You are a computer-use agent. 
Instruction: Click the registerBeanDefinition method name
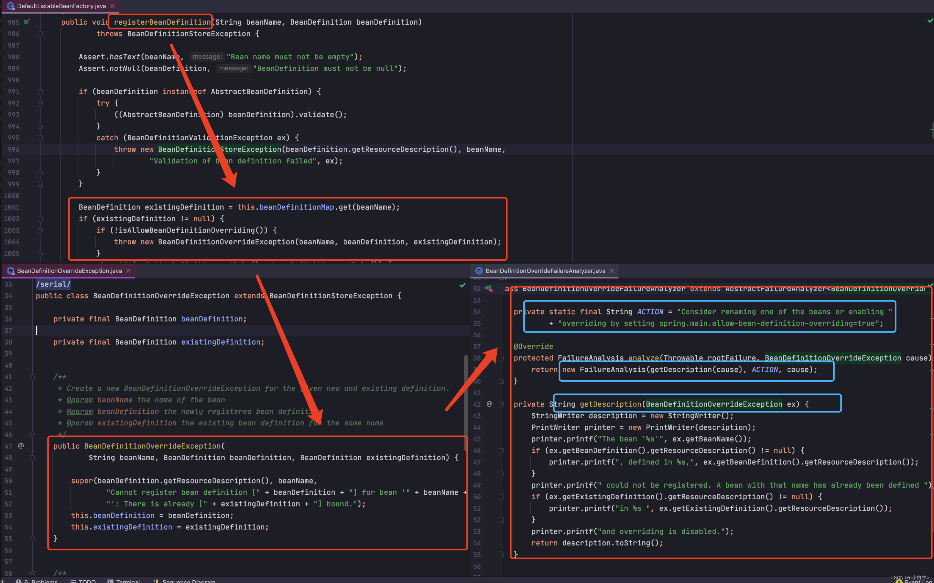(x=162, y=22)
